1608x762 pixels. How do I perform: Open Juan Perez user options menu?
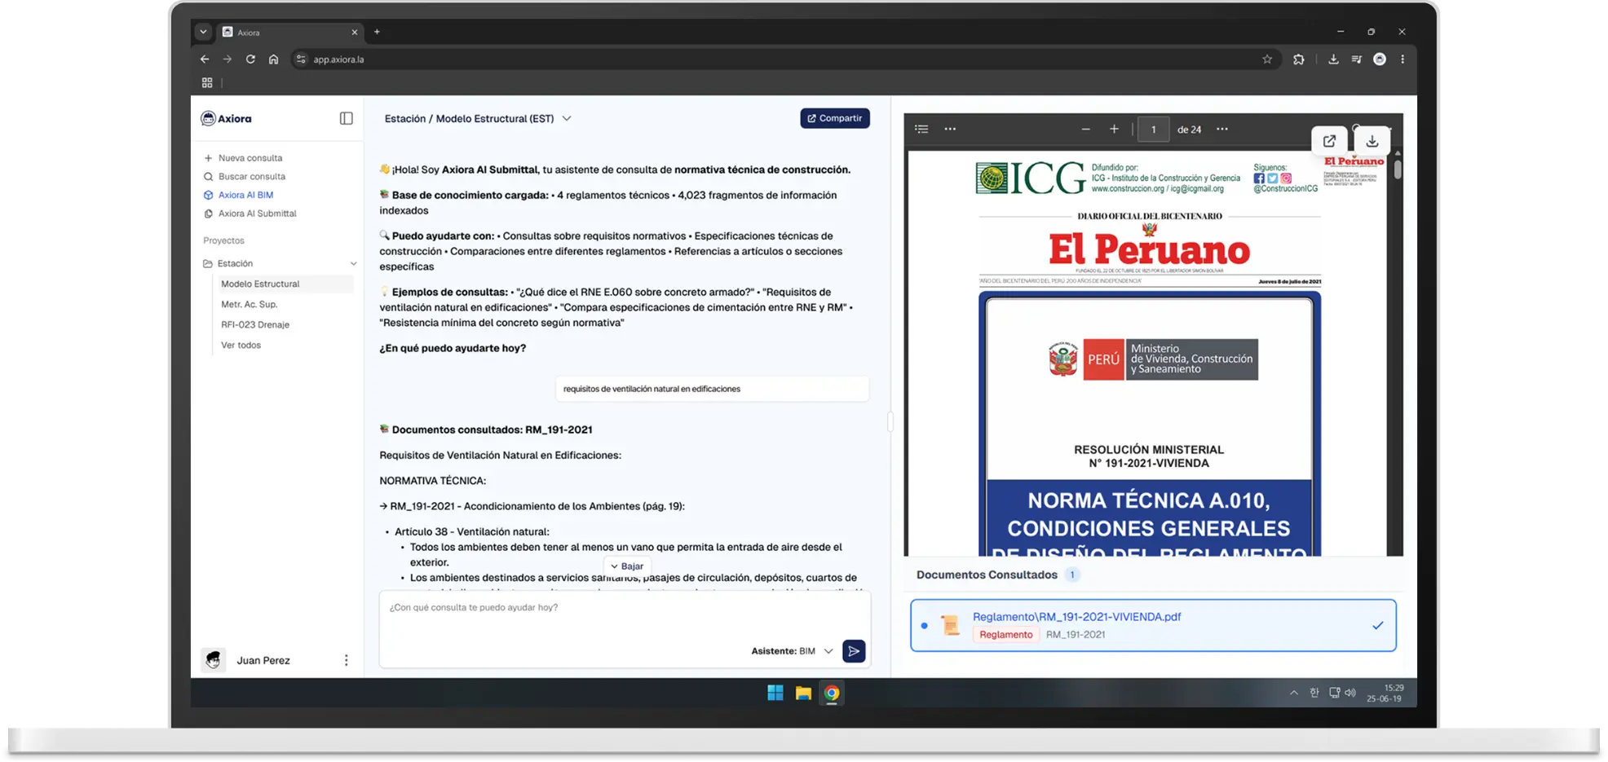click(x=346, y=660)
